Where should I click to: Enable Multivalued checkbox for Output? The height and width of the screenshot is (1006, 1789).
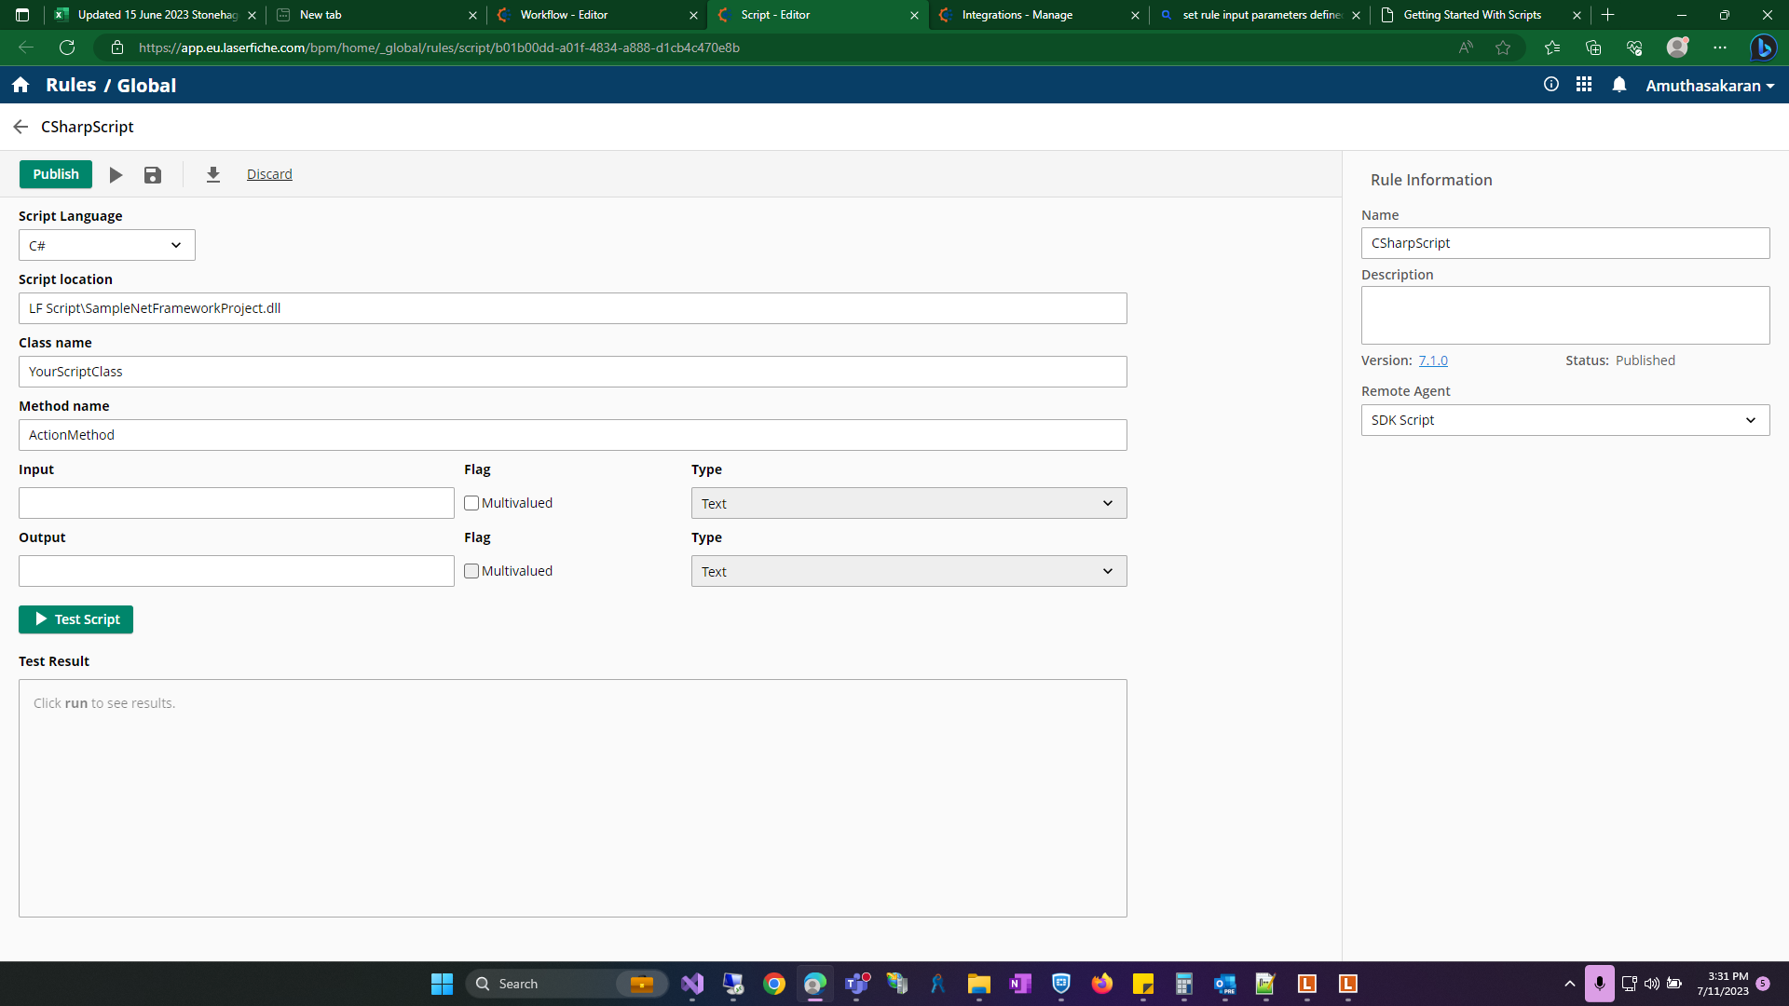(x=471, y=571)
